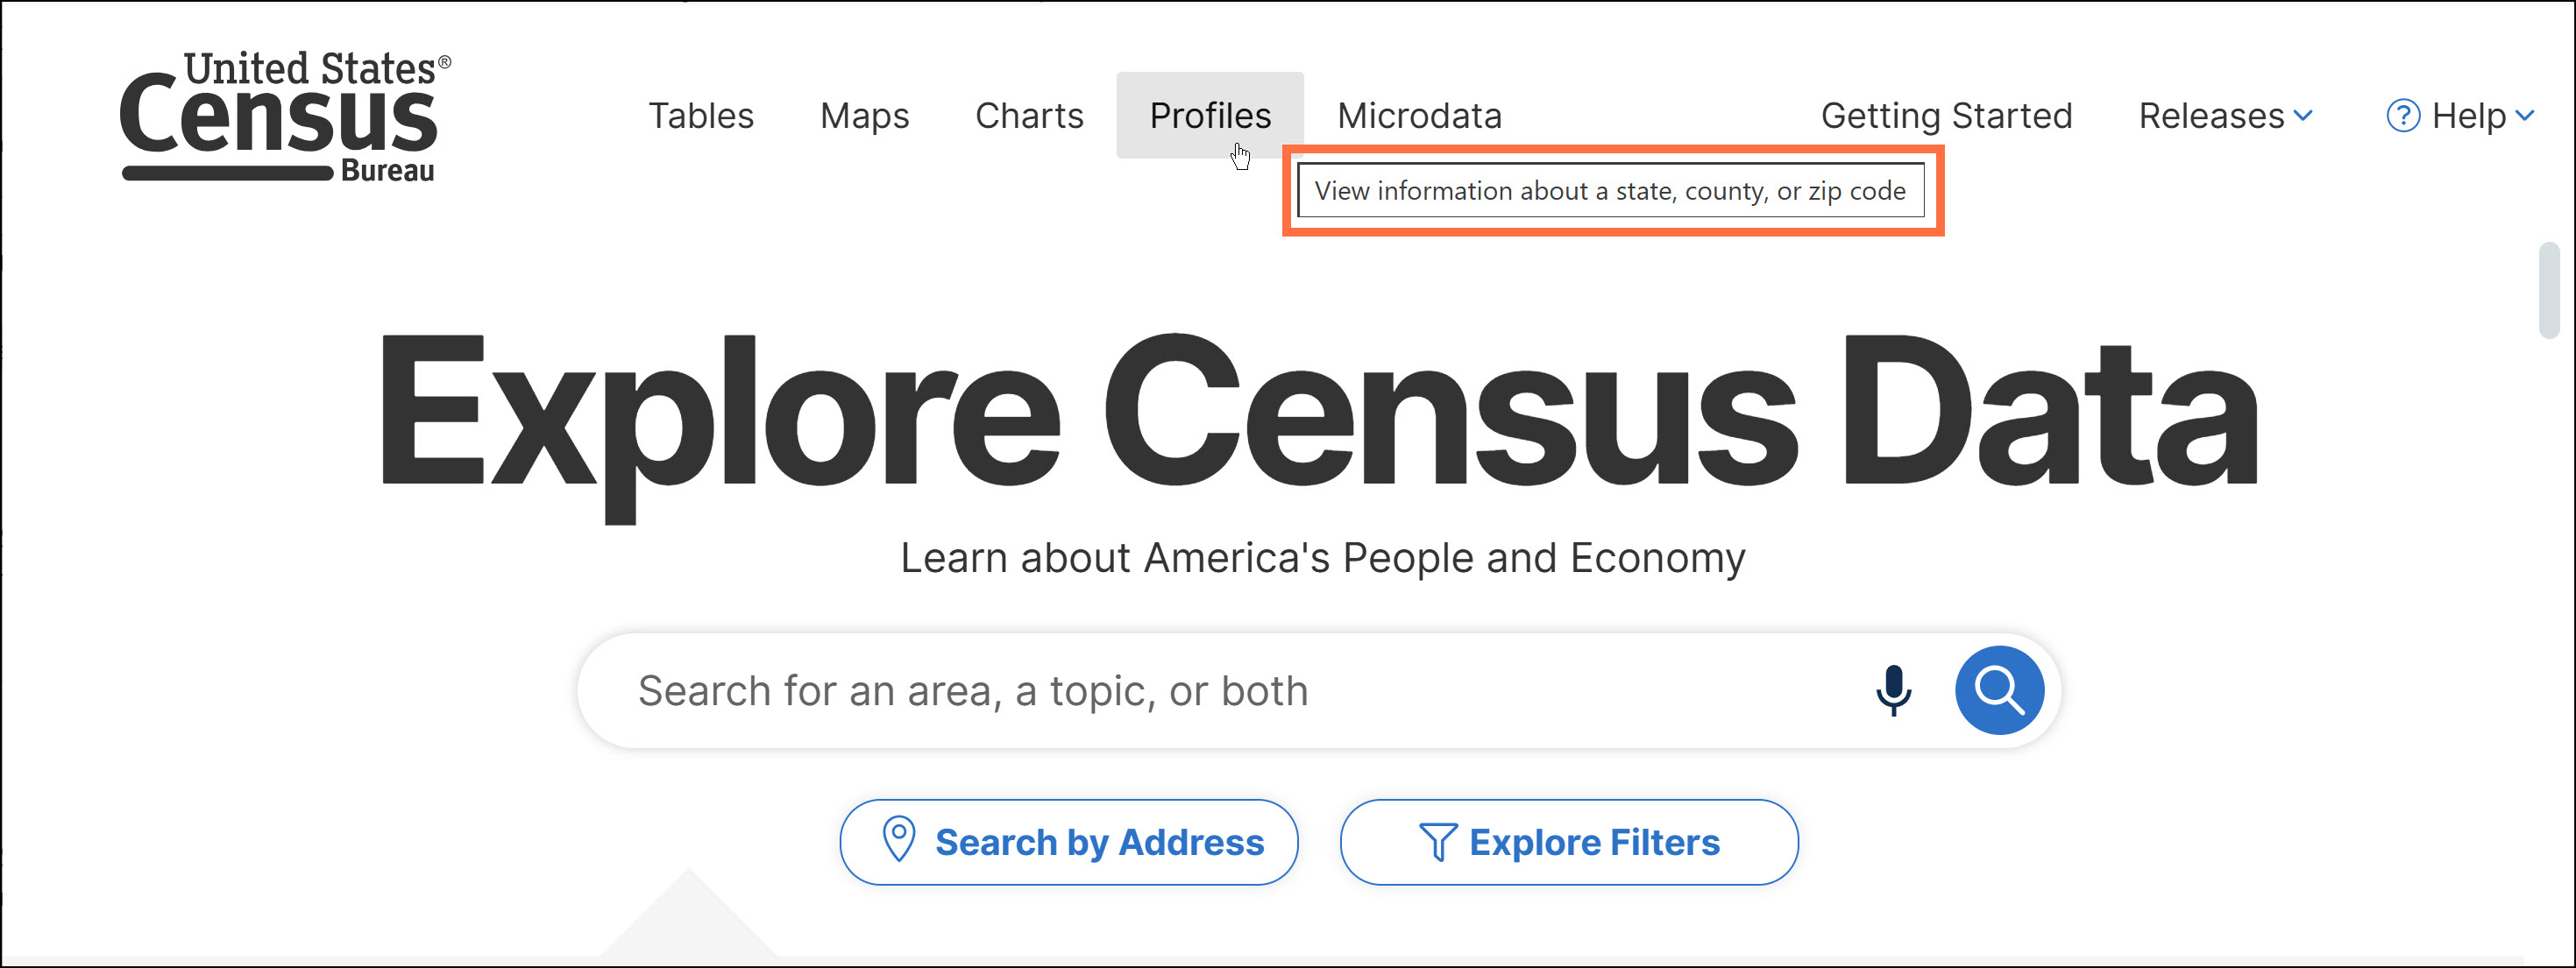Screen dimensions: 2576x968
Task: Expand the Releases dropdown chevron
Action: (2304, 116)
